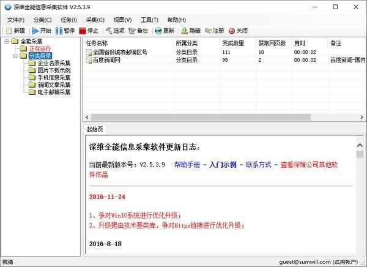
Task: Open the 任务(I) menu
Action: (69, 20)
